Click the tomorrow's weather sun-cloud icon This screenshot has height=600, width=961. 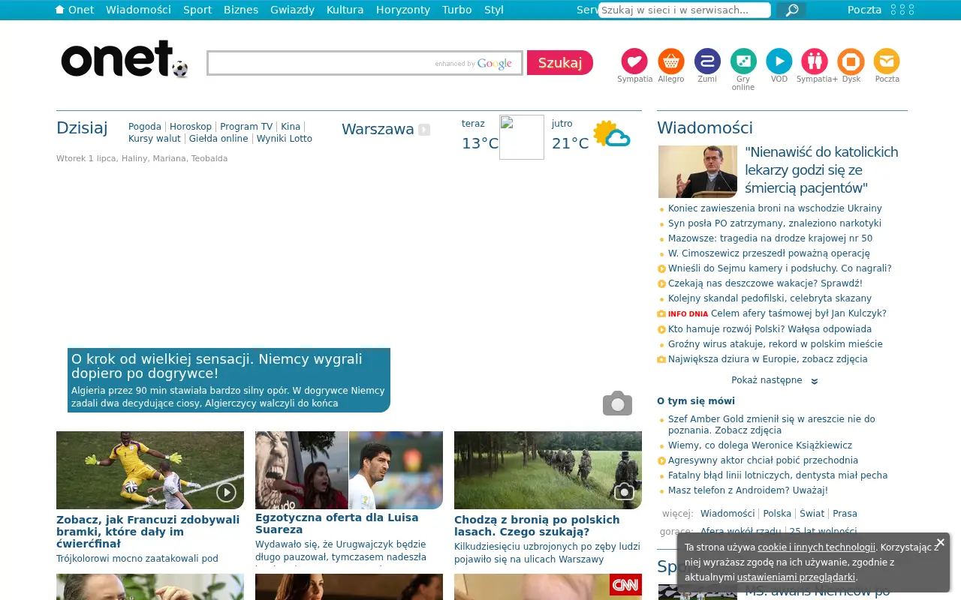[611, 134]
